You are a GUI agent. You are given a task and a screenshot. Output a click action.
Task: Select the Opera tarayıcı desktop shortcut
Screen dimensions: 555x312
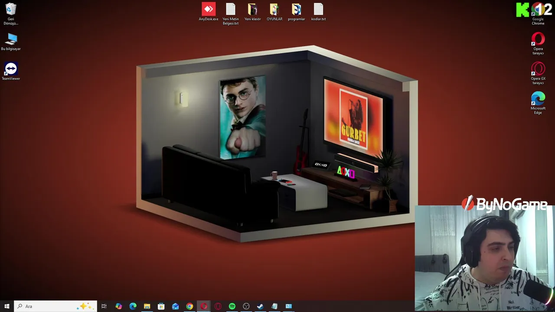click(x=538, y=43)
